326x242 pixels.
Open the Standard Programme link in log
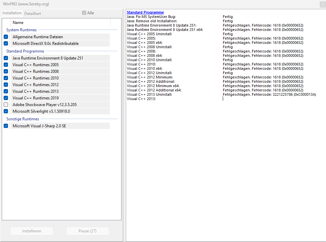click(145, 12)
